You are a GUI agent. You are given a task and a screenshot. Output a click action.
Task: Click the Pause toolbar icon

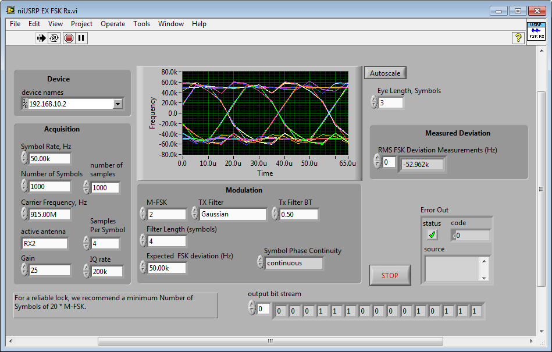tap(81, 38)
